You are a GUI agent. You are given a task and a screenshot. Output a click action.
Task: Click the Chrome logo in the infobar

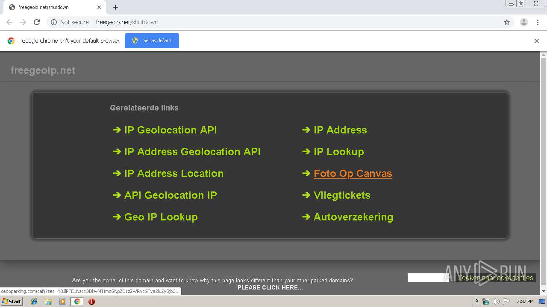point(11,41)
